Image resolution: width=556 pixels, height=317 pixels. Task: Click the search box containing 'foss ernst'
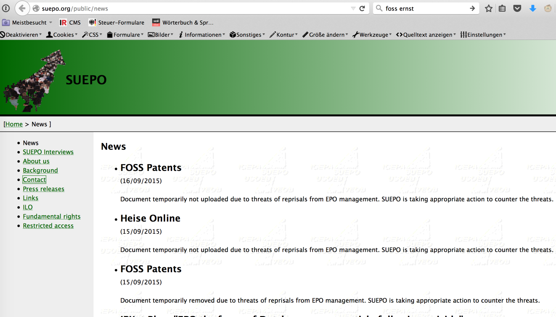[x=426, y=8]
